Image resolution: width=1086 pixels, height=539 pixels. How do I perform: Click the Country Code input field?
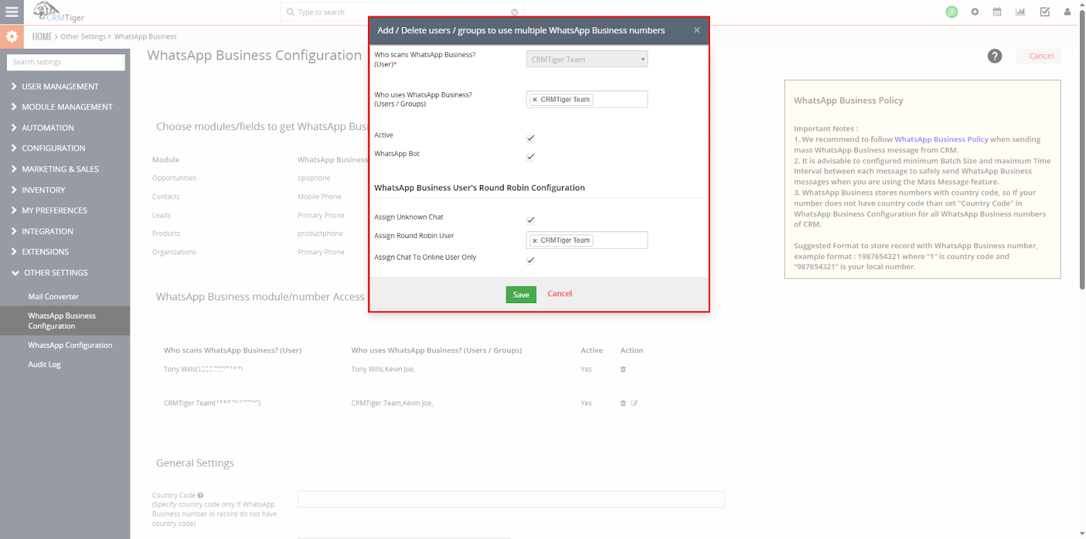(511, 500)
